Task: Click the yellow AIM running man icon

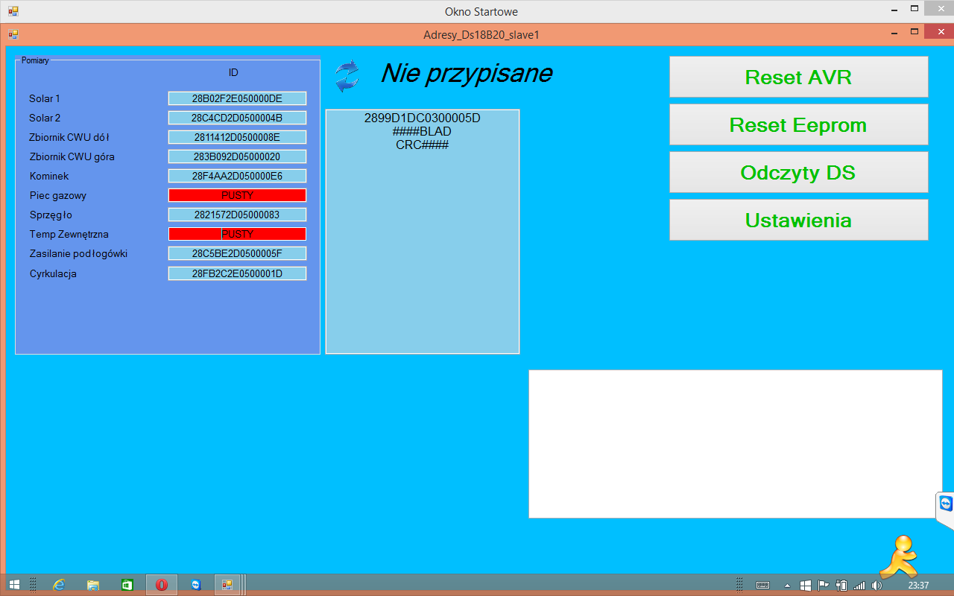Action: (899, 557)
